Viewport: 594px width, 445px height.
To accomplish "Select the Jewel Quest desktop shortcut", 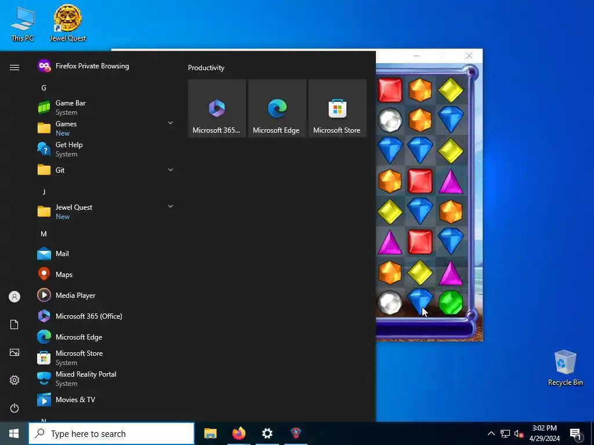I will (68, 23).
